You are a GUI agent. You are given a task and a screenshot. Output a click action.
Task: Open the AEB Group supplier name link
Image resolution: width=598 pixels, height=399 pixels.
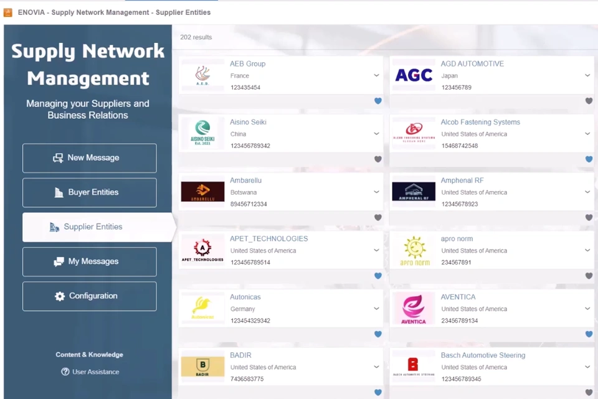pyautogui.click(x=247, y=63)
